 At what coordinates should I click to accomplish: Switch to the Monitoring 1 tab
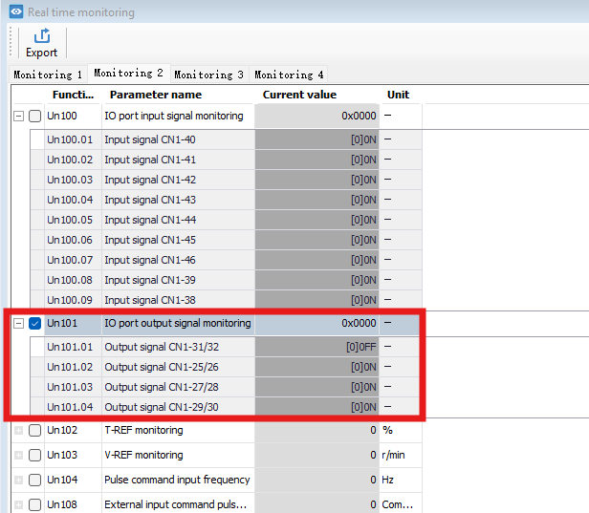coord(48,75)
